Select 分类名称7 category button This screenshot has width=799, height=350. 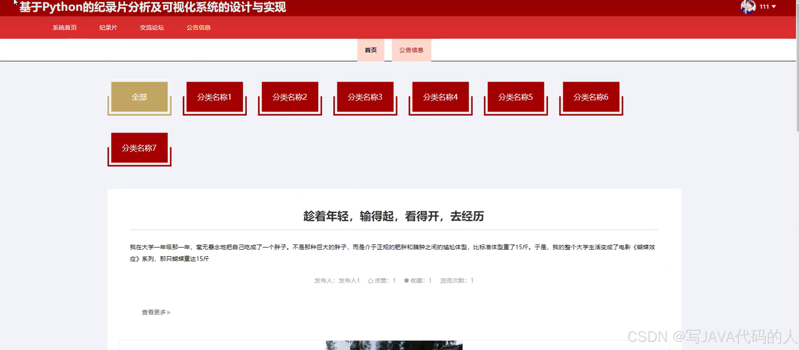[139, 148]
